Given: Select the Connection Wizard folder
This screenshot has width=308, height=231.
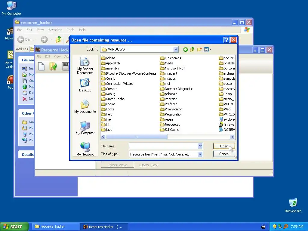Looking at the screenshot, I should [x=117, y=84].
